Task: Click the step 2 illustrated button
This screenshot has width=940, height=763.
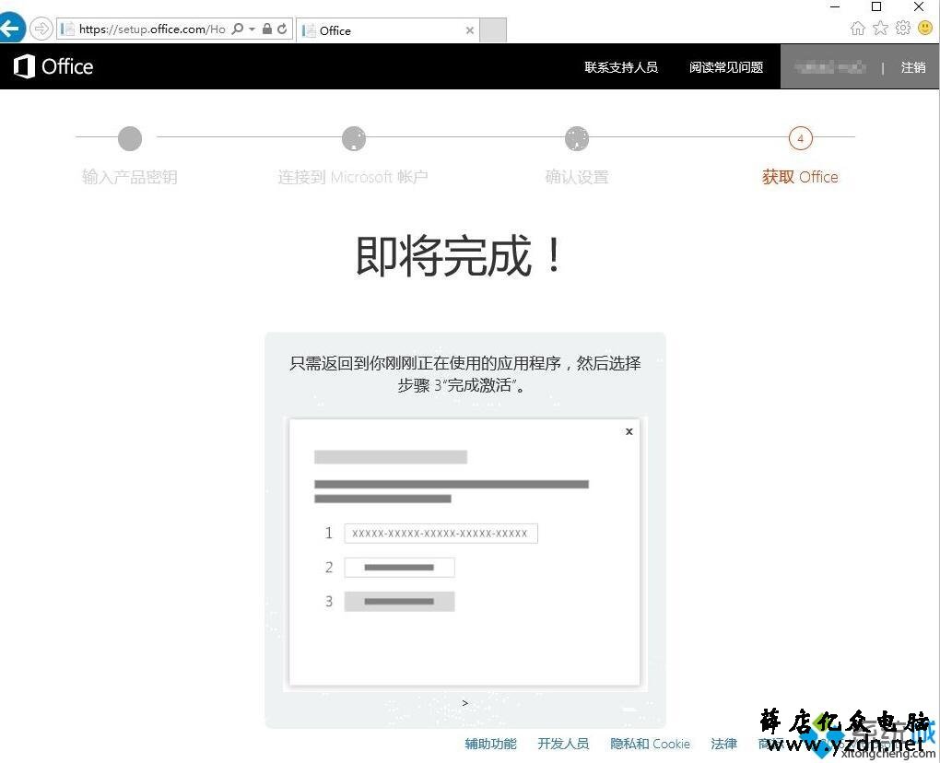Action: point(399,567)
